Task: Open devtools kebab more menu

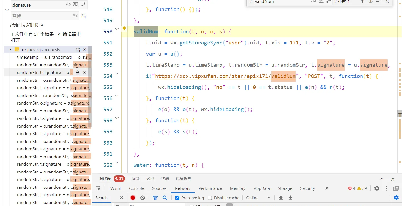Action: point(387,188)
